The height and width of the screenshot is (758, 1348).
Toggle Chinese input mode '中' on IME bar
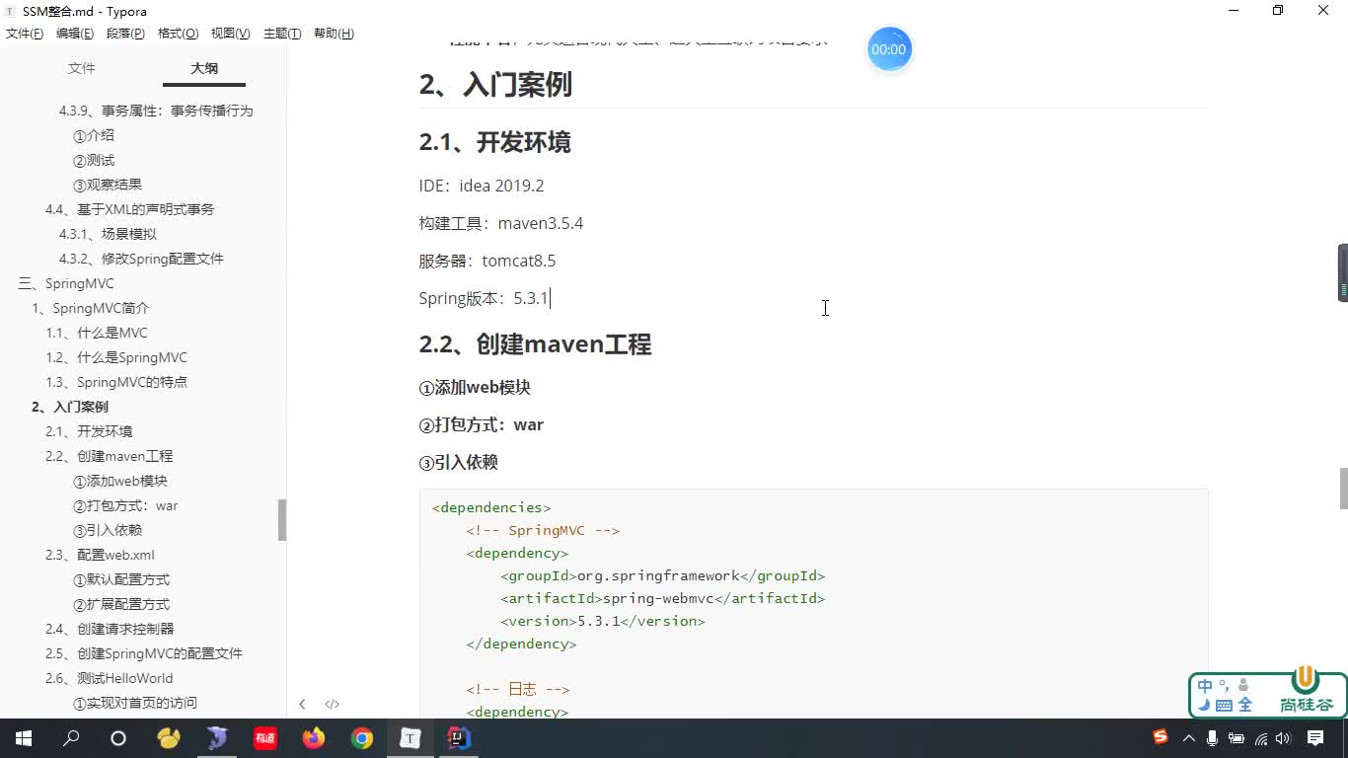[x=1205, y=686]
